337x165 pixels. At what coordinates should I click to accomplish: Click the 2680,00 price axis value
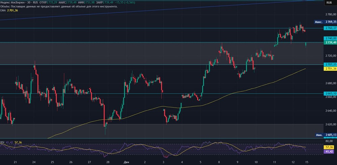[x=331, y=83]
